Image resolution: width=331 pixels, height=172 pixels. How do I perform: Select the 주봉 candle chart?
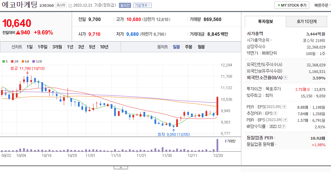pyautogui.click(x=189, y=47)
